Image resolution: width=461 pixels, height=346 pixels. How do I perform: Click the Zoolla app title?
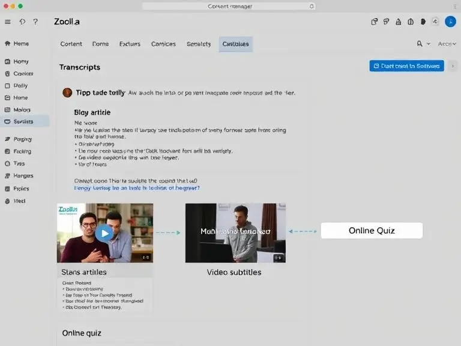point(67,22)
